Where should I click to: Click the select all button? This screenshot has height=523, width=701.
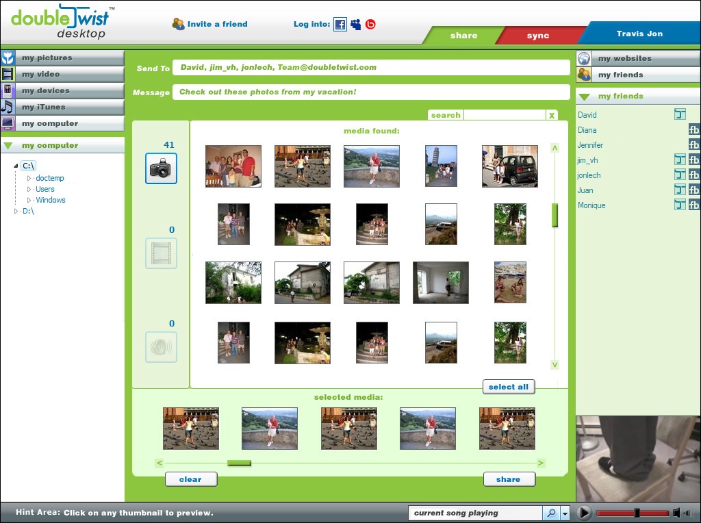pyautogui.click(x=508, y=387)
